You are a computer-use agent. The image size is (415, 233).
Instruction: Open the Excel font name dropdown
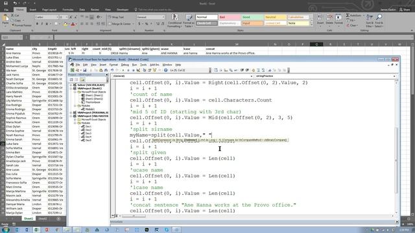click(x=57, y=17)
